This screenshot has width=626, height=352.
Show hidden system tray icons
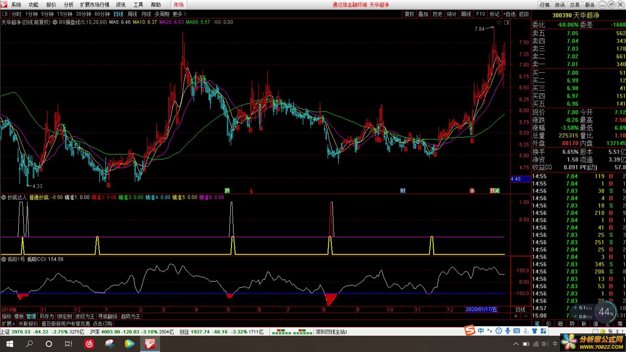pos(516,344)
